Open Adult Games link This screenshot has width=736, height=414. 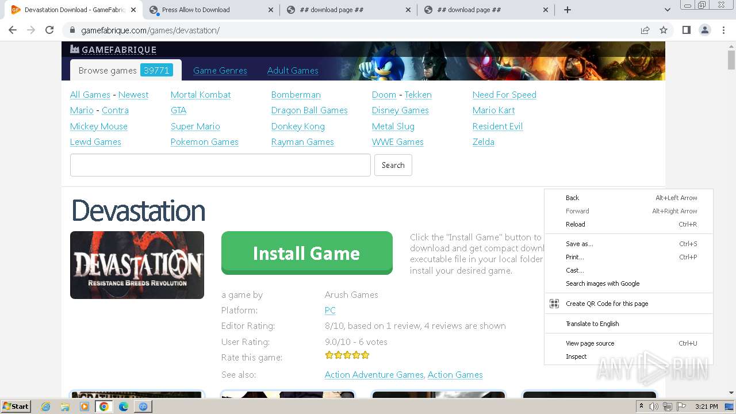(x=293, y=71)
